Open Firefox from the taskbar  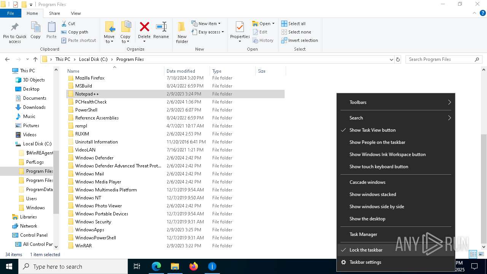click(194, 266)
